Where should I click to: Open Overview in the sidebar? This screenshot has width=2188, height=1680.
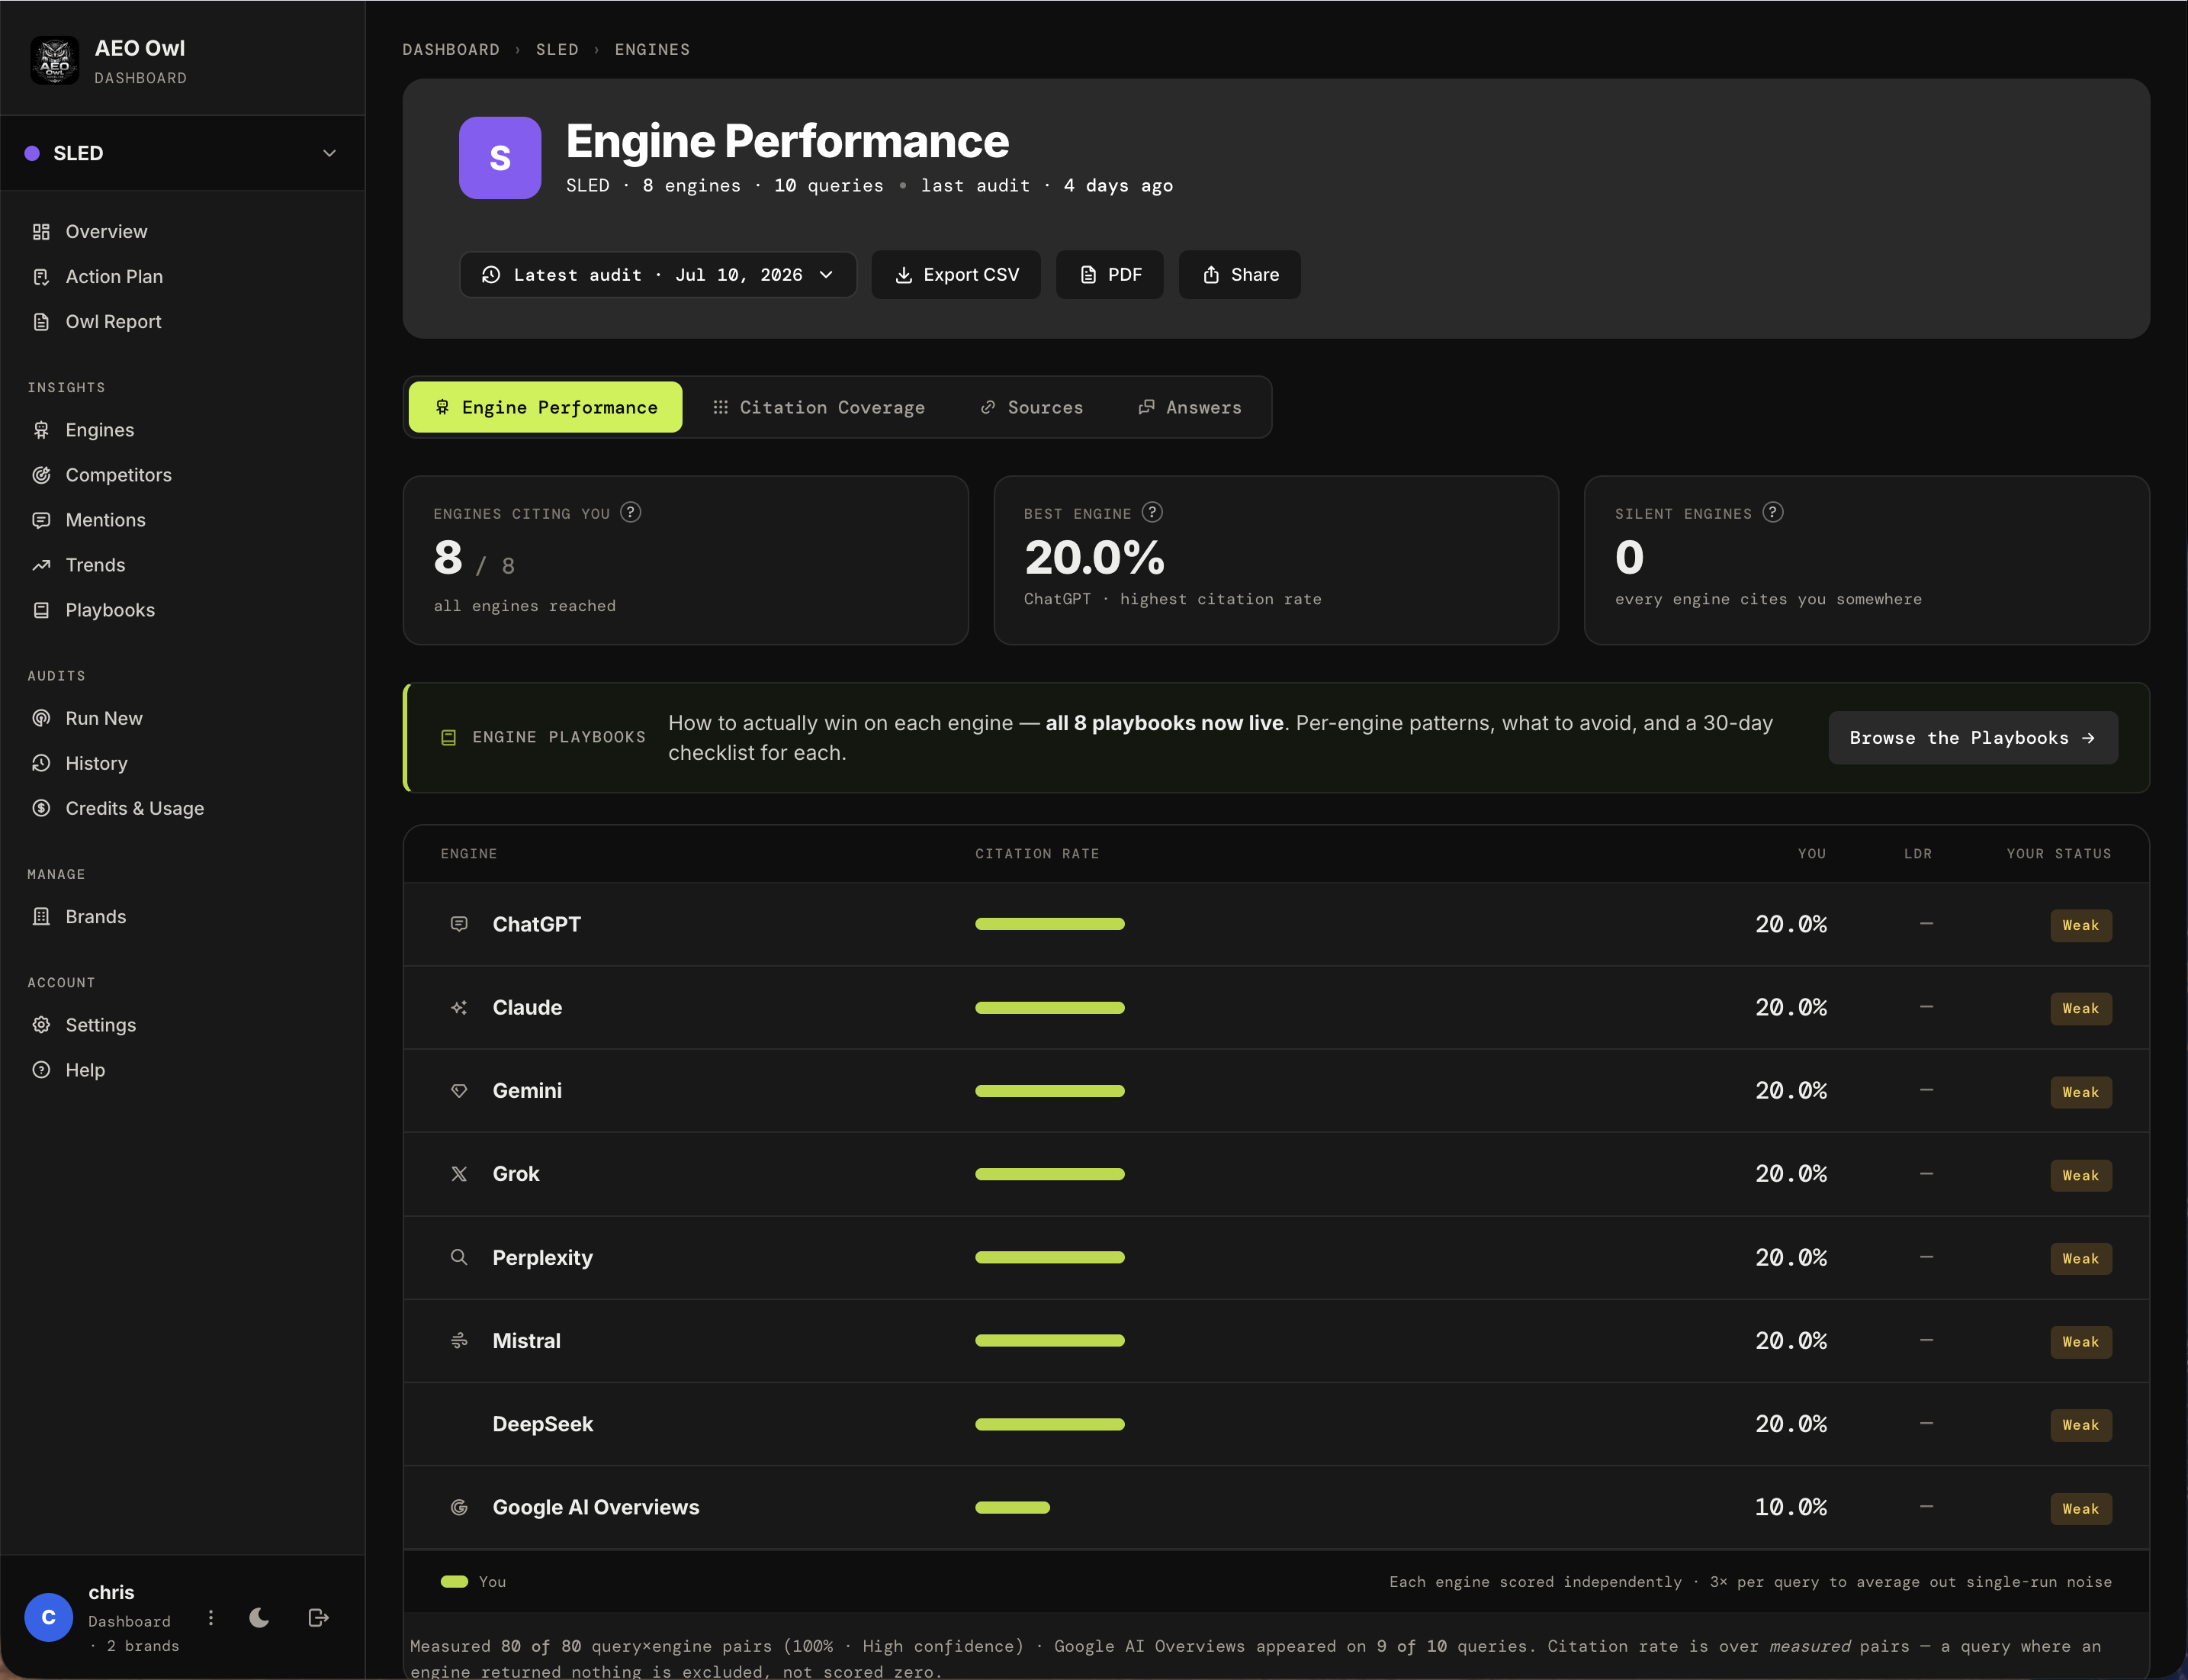coord(106,231)
